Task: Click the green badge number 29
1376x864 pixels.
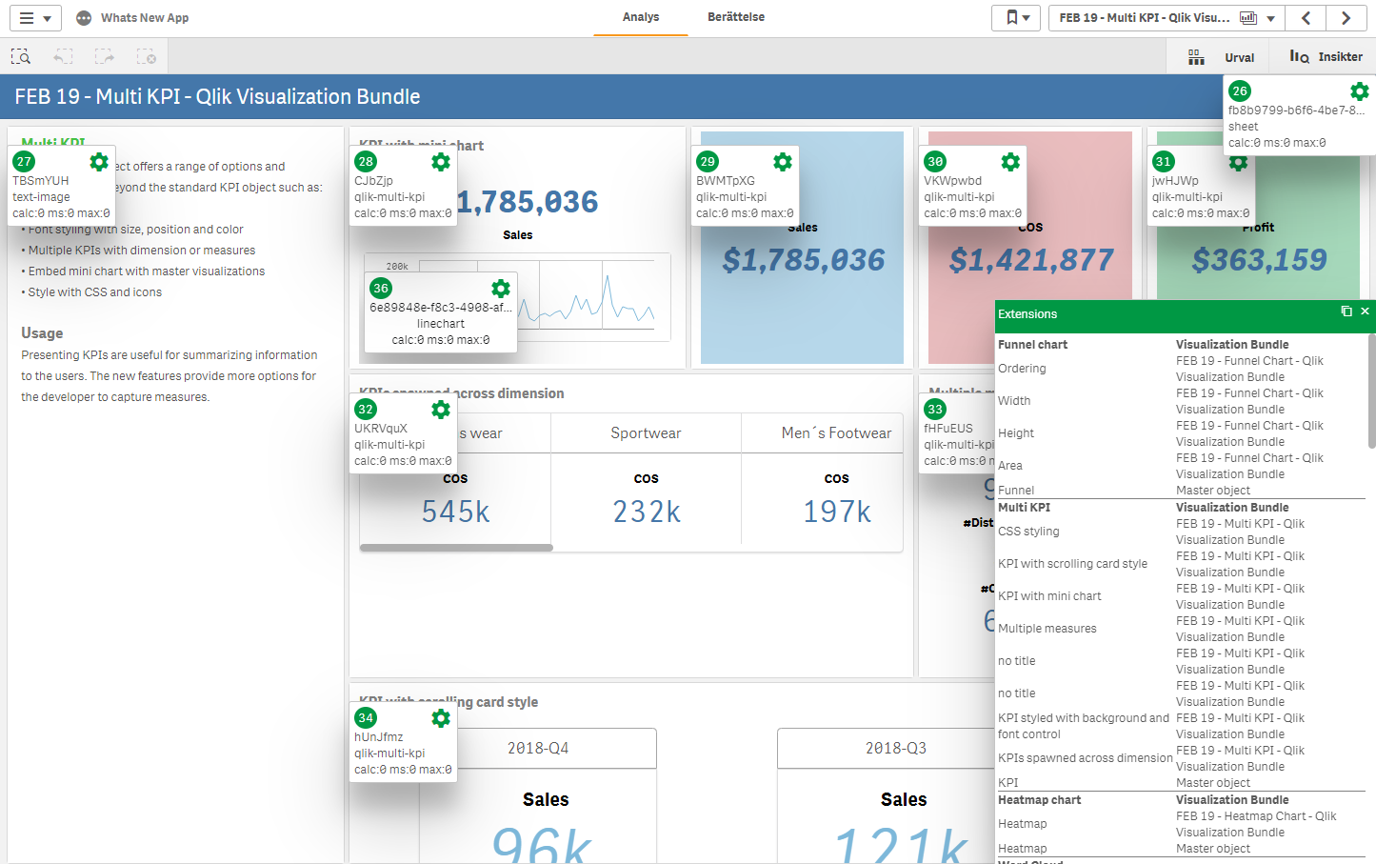Action: pyautogui.click(x=708, y=162)
